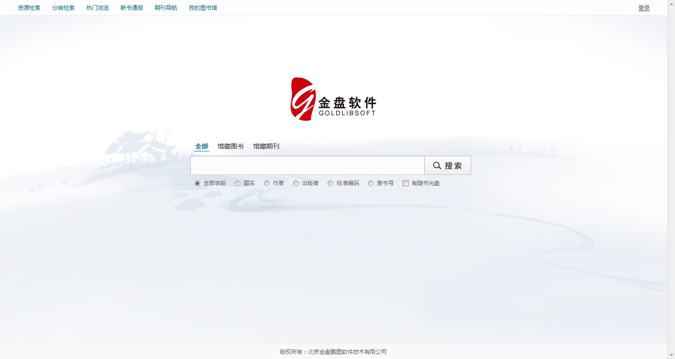The width and height of the screenshot is (675, 359).
Task: Switch to the 馆藏期刊 tab
Action: tap(266, 146)
